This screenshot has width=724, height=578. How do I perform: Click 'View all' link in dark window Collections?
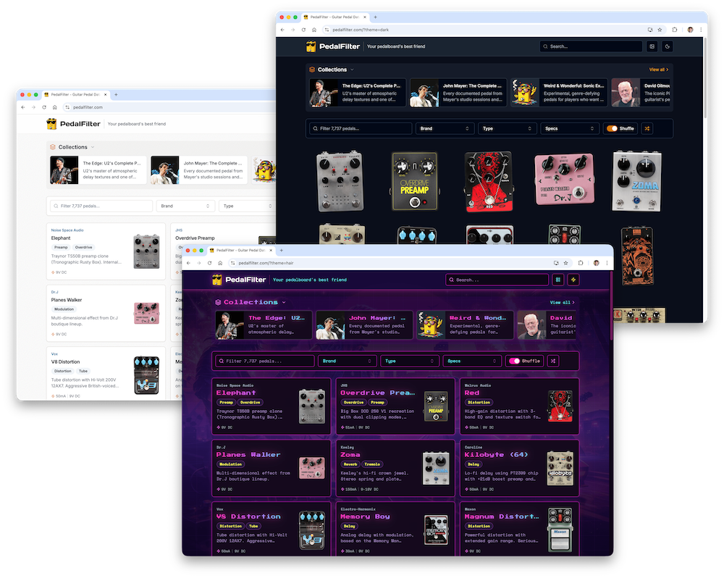(658, 70)
